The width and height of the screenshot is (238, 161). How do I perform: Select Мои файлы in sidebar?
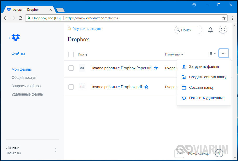pos(22,69)
